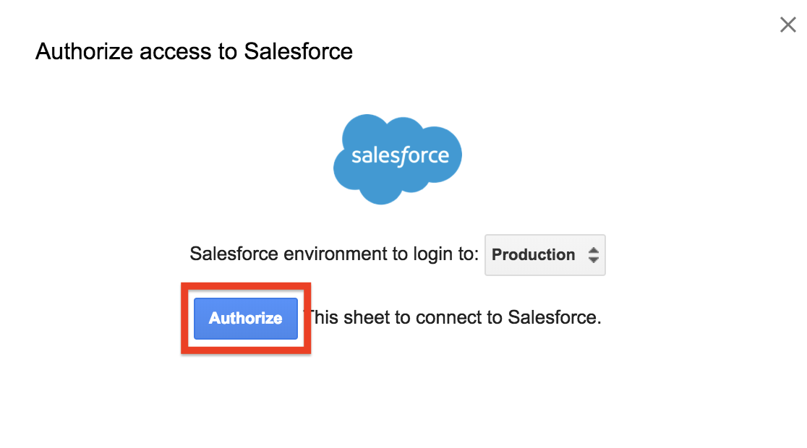
Task: Click the white salesforce wordmark inside the cloud
Action: click(400, 156)
